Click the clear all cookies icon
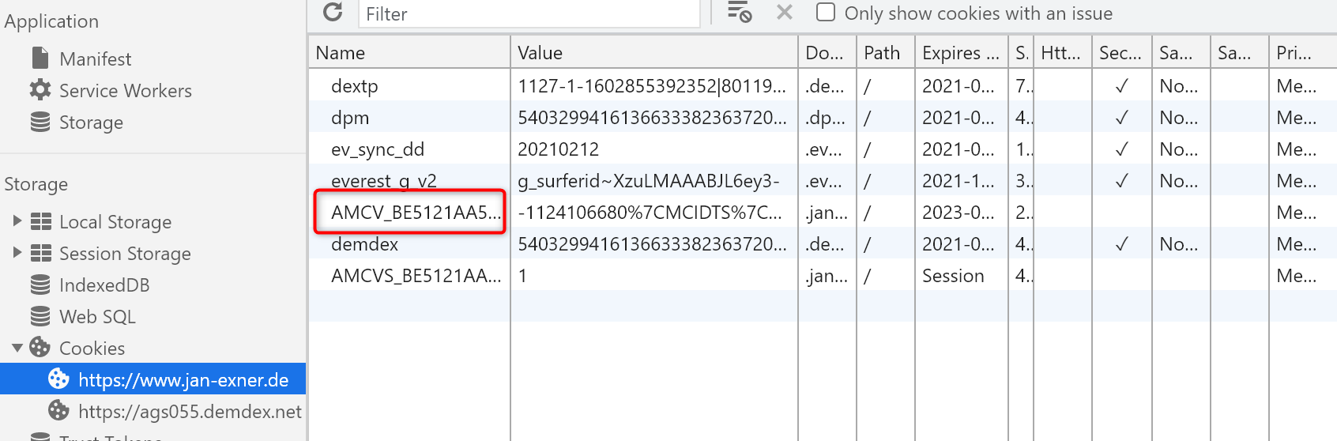1337x441 pixels. click(x=739, y=12)
